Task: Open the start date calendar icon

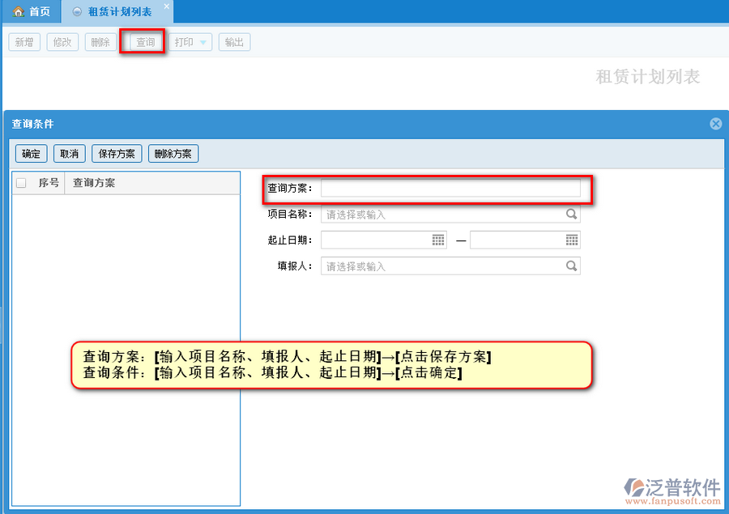Action: (x=438, y=240)
